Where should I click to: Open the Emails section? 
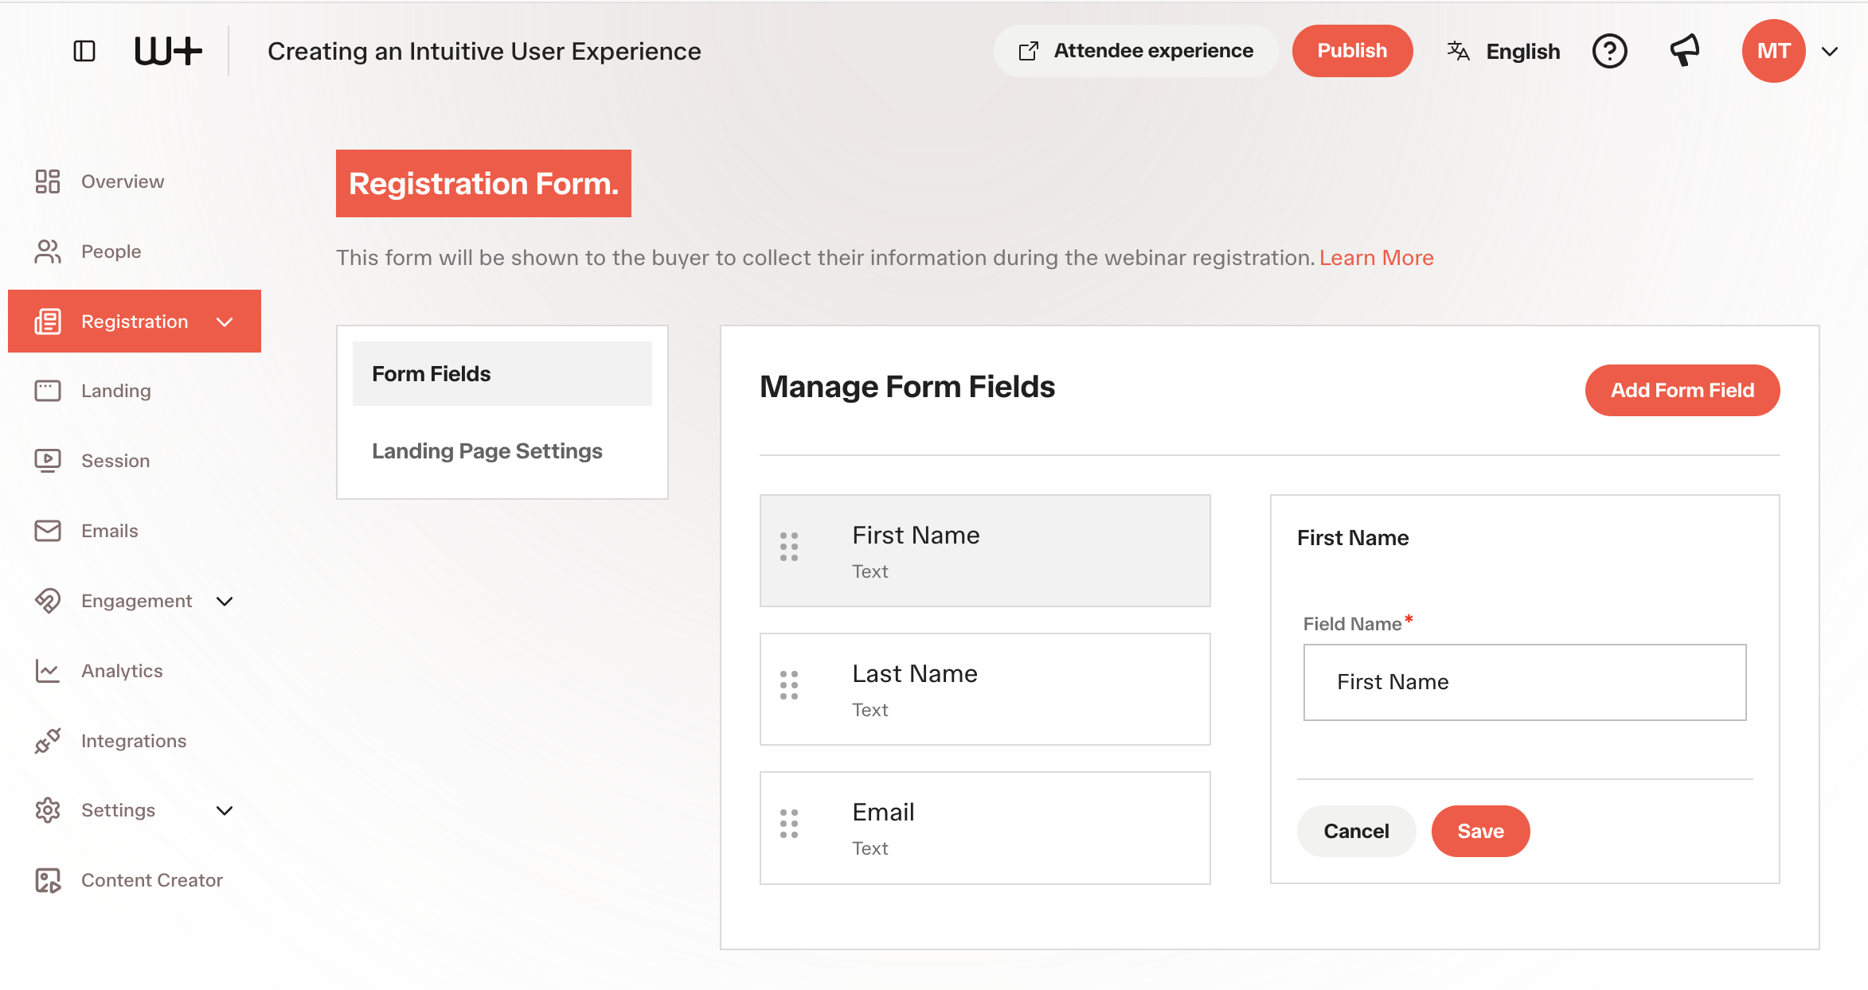tap(110, 531)
